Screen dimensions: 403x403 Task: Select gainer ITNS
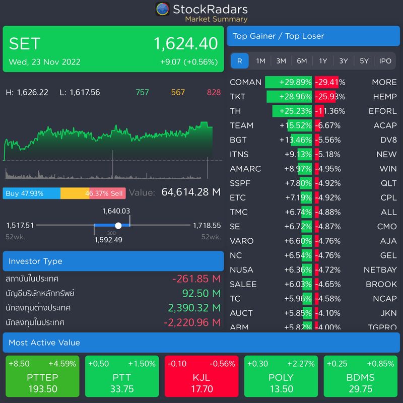tap(239, 154)
